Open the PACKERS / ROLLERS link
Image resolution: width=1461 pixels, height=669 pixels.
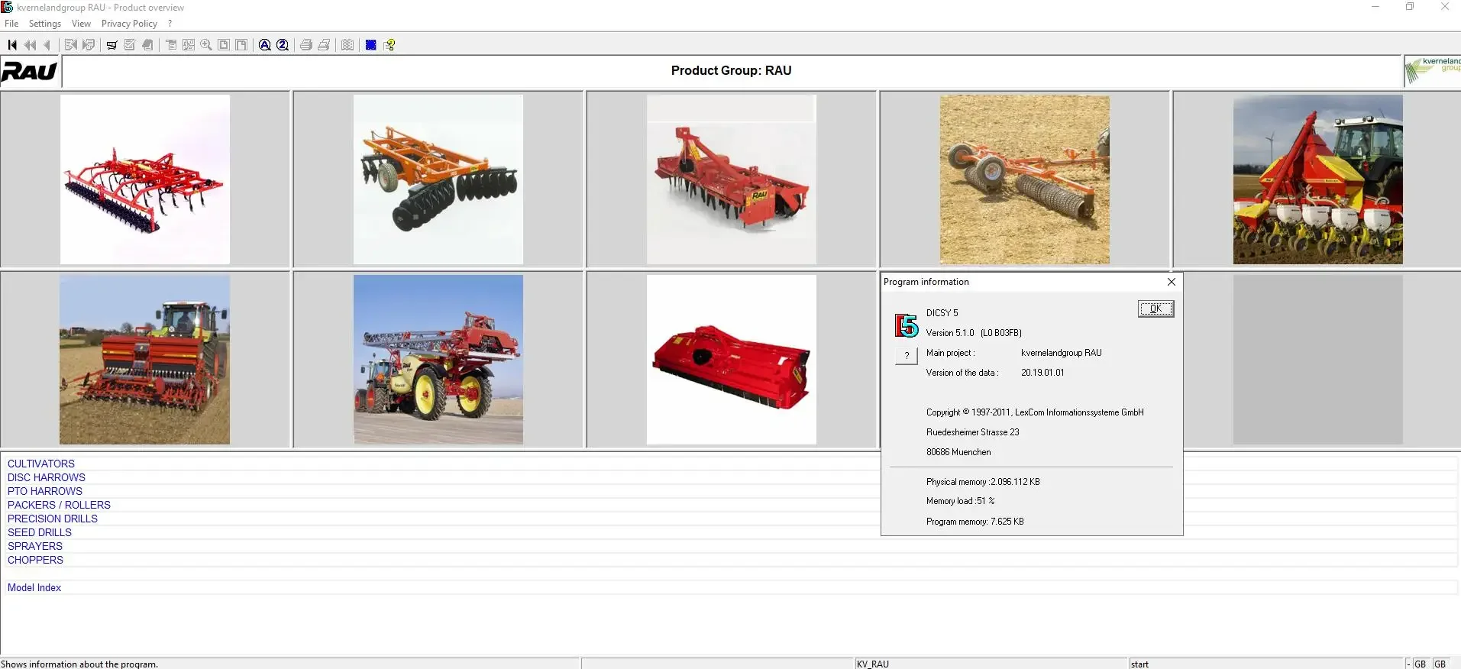59,505
